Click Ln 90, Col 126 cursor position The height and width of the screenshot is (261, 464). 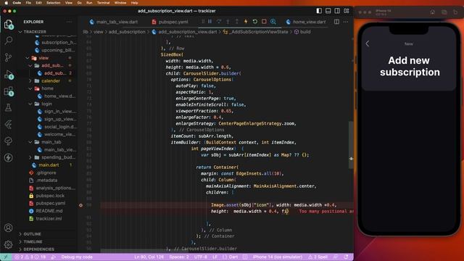point(149,257)
